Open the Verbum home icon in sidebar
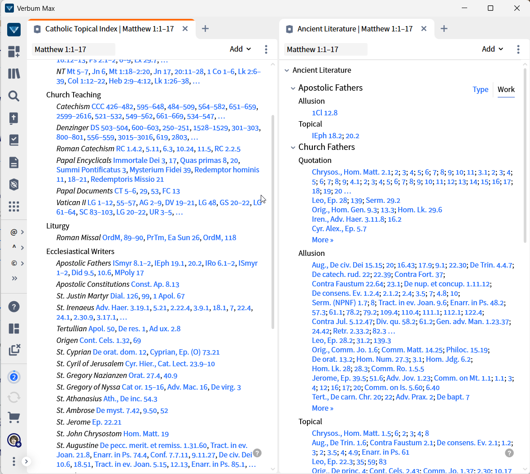 14,30
